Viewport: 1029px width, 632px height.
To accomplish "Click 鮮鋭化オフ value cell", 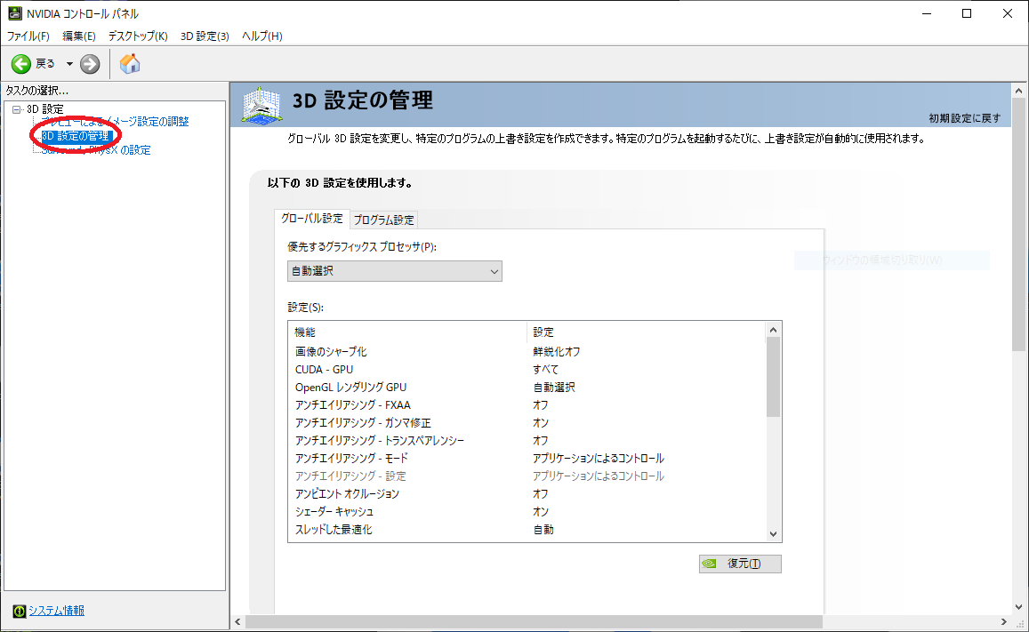I will 557,352.
